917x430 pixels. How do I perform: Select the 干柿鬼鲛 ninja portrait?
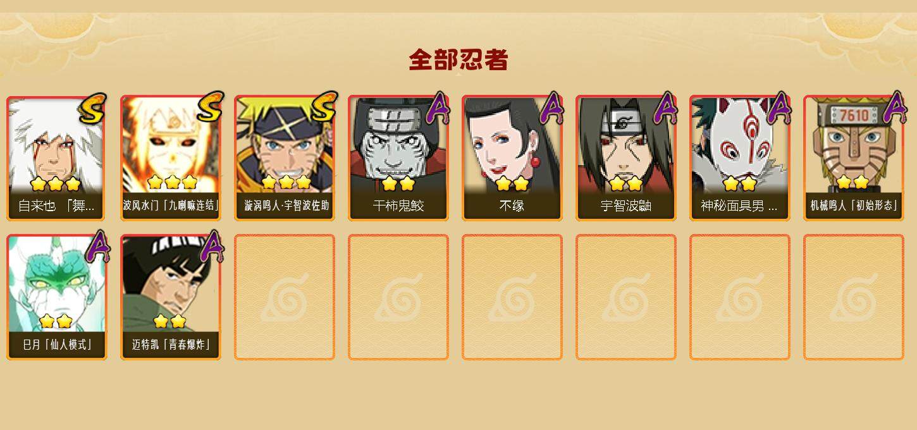(398, 158)
